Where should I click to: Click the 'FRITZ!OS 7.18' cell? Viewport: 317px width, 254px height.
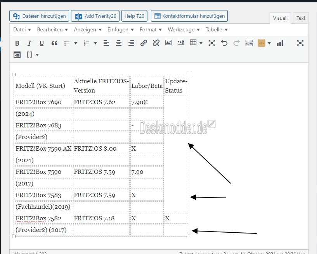101,218
